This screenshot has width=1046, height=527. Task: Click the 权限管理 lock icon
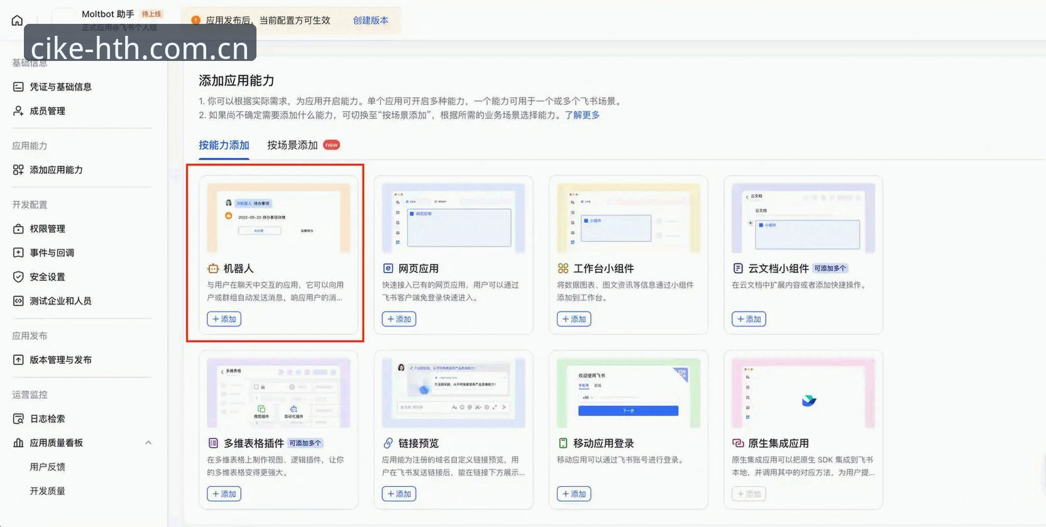(18, 229)
